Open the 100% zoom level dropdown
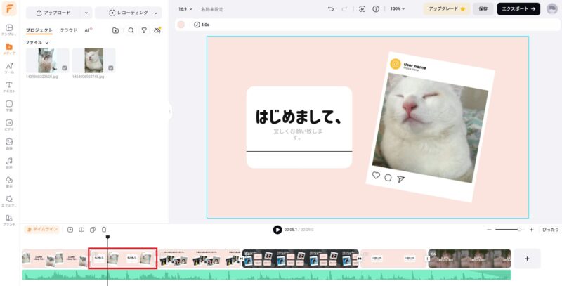Image resolution: width=562 pixels, height=286 pixels. click(x=398, y=9)
